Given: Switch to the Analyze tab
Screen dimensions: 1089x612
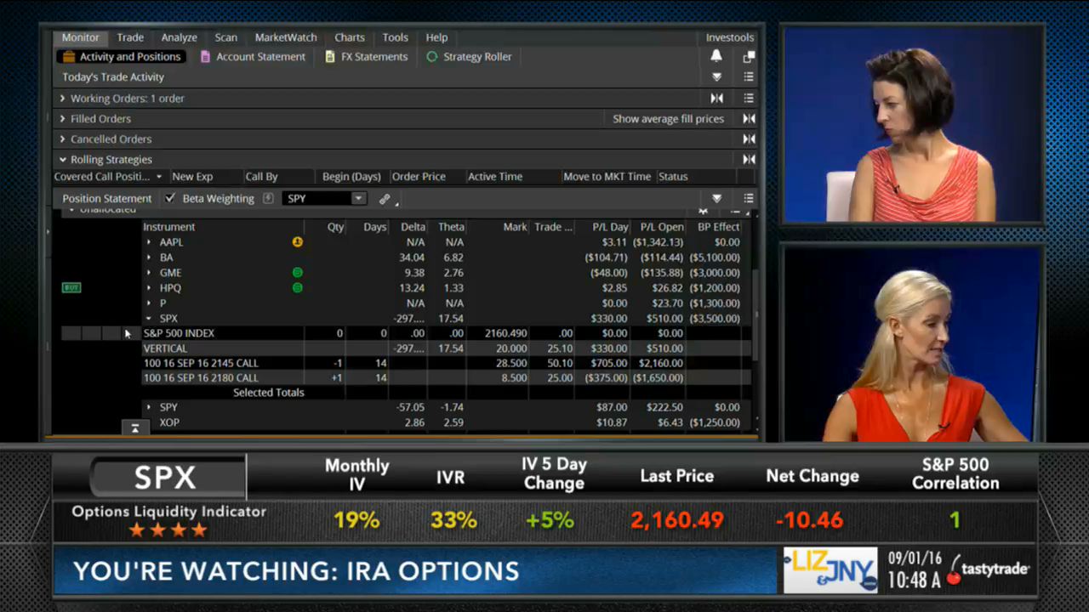Looking at the screenshot, I should coord(180,37).
